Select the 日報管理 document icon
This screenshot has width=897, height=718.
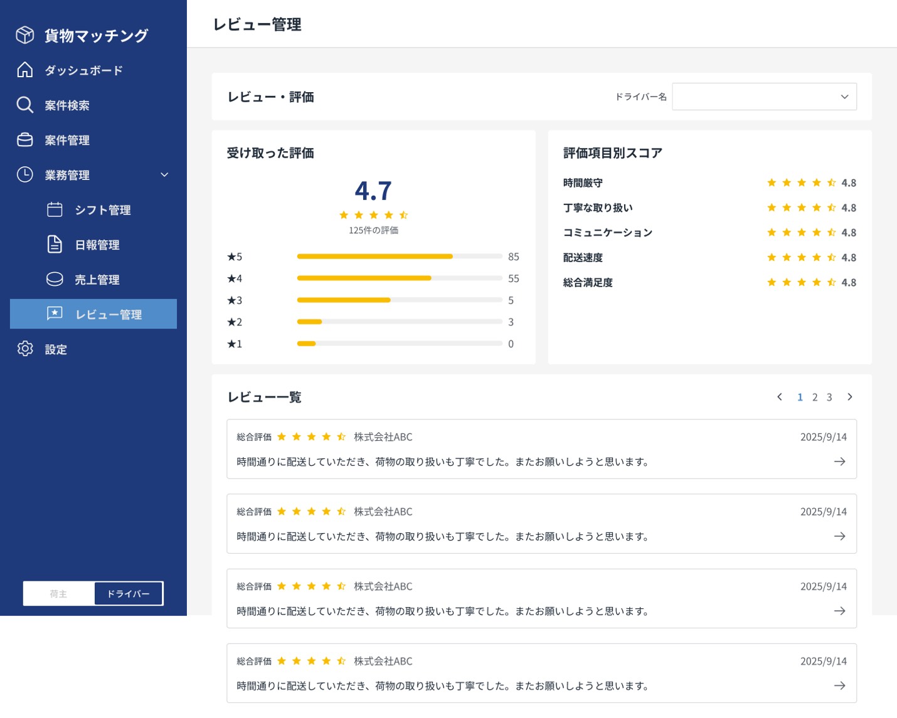click(x=55, y=245)
